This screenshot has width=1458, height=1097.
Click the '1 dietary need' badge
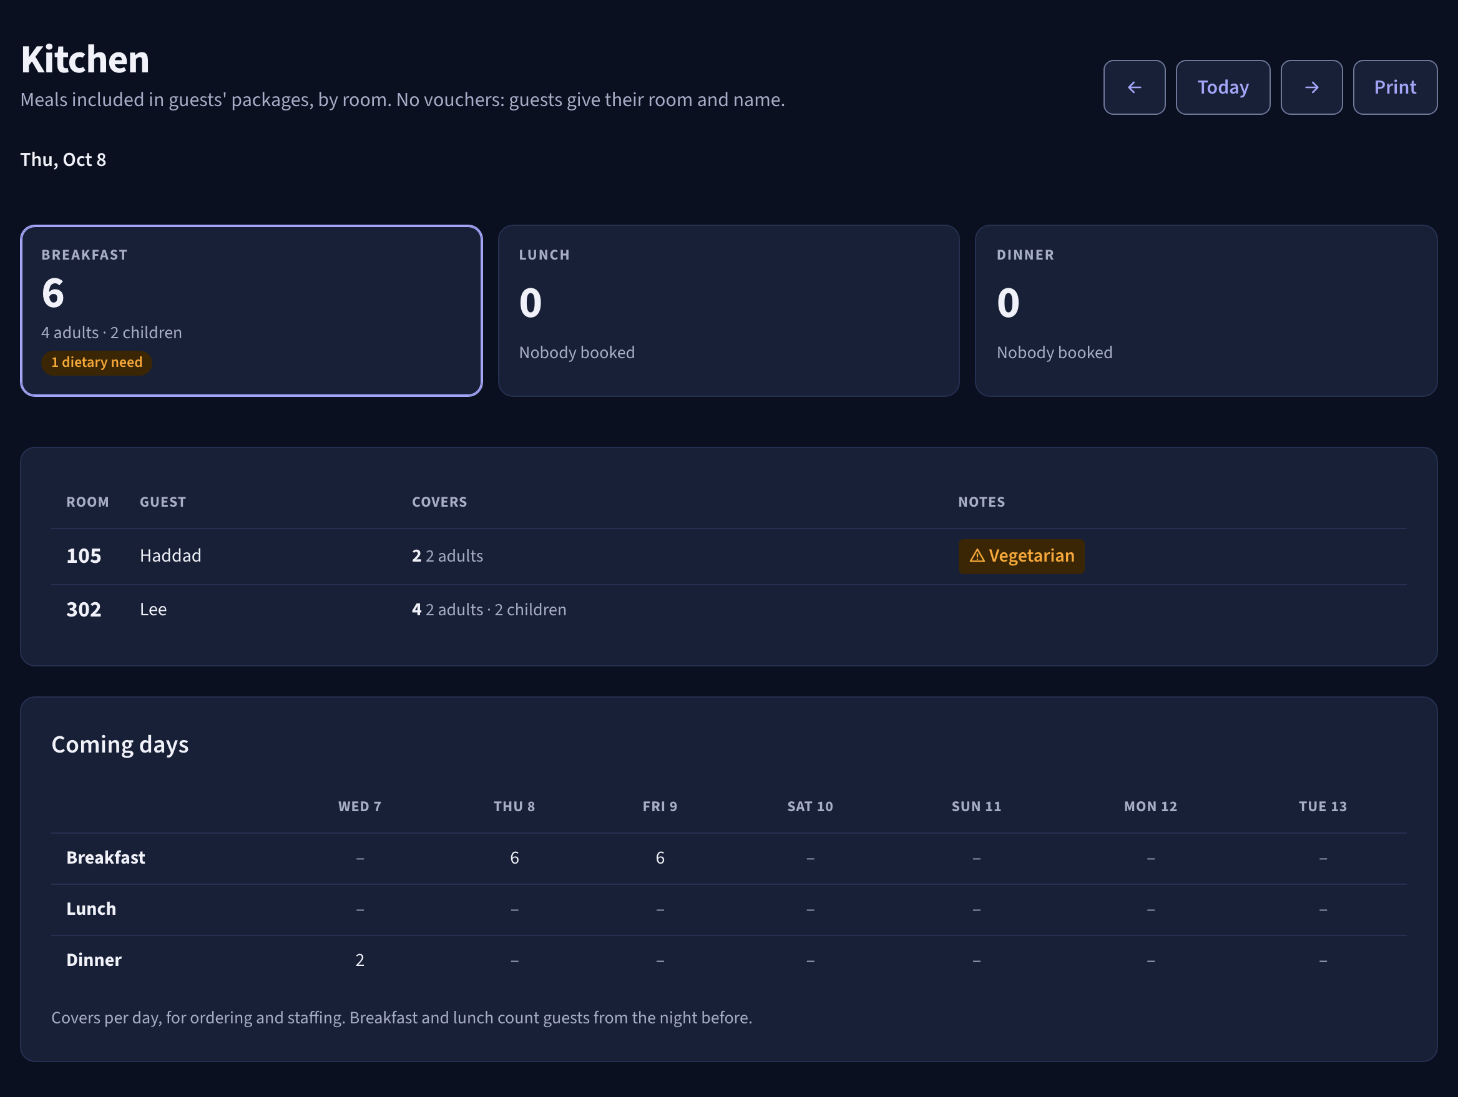click(x=97, y=363)
